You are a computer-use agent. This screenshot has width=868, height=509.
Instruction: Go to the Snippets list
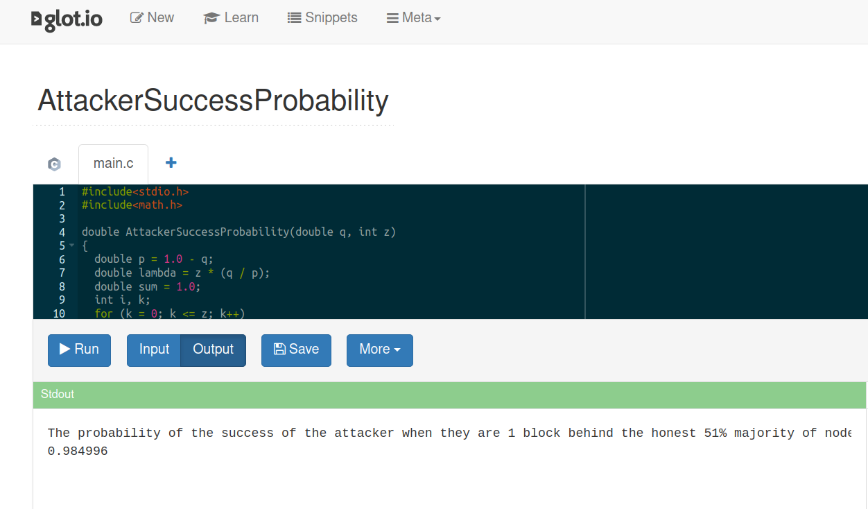pos(322,18)
